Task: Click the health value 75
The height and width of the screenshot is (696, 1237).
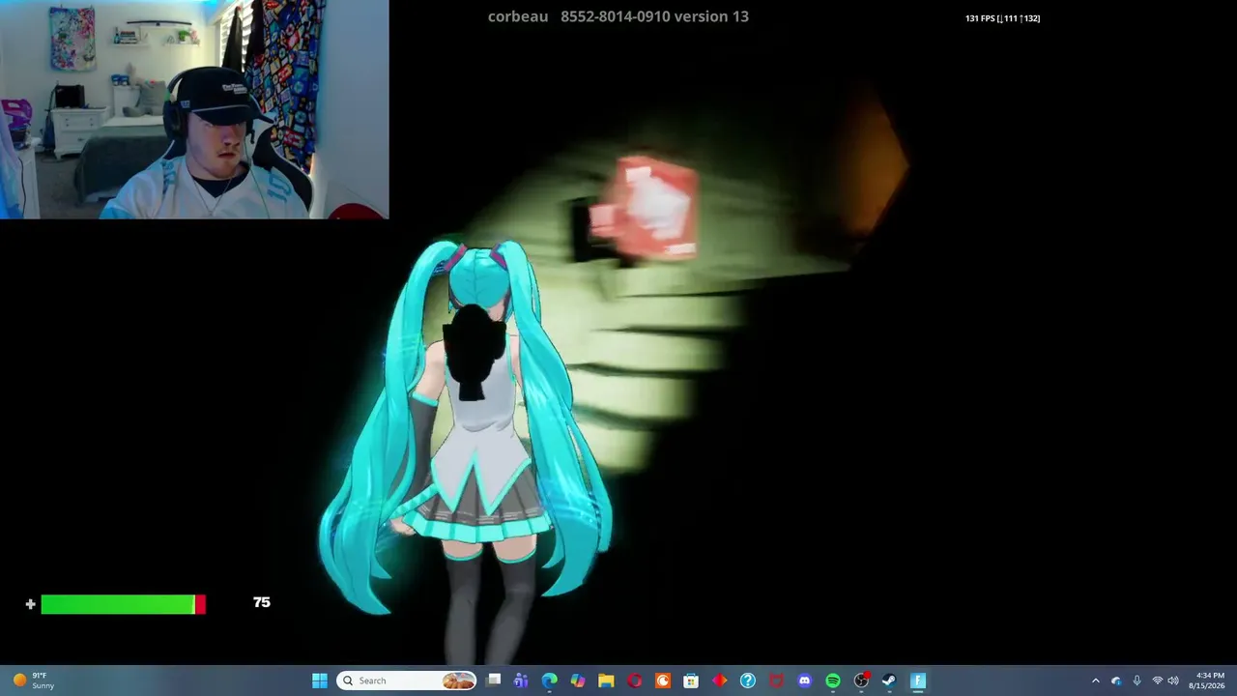Action: pyautogui.click(x=261, y=602)
